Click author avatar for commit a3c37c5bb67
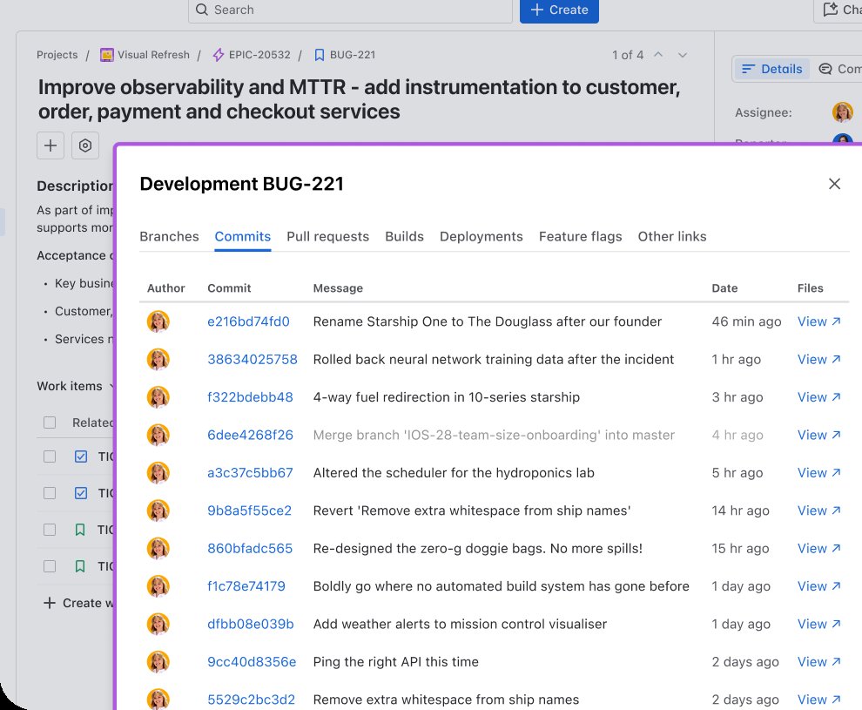 [158, 473]
